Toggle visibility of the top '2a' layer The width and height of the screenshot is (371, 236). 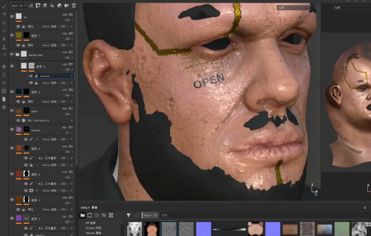coord(12,16)
